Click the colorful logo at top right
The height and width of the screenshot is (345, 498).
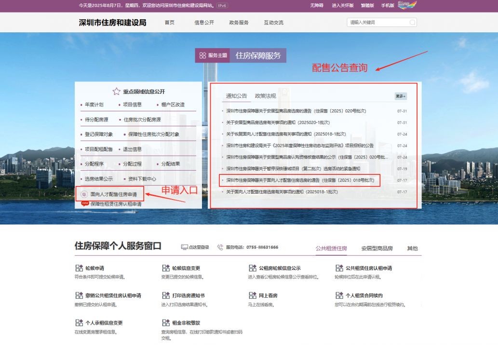(x=407, y=5)
